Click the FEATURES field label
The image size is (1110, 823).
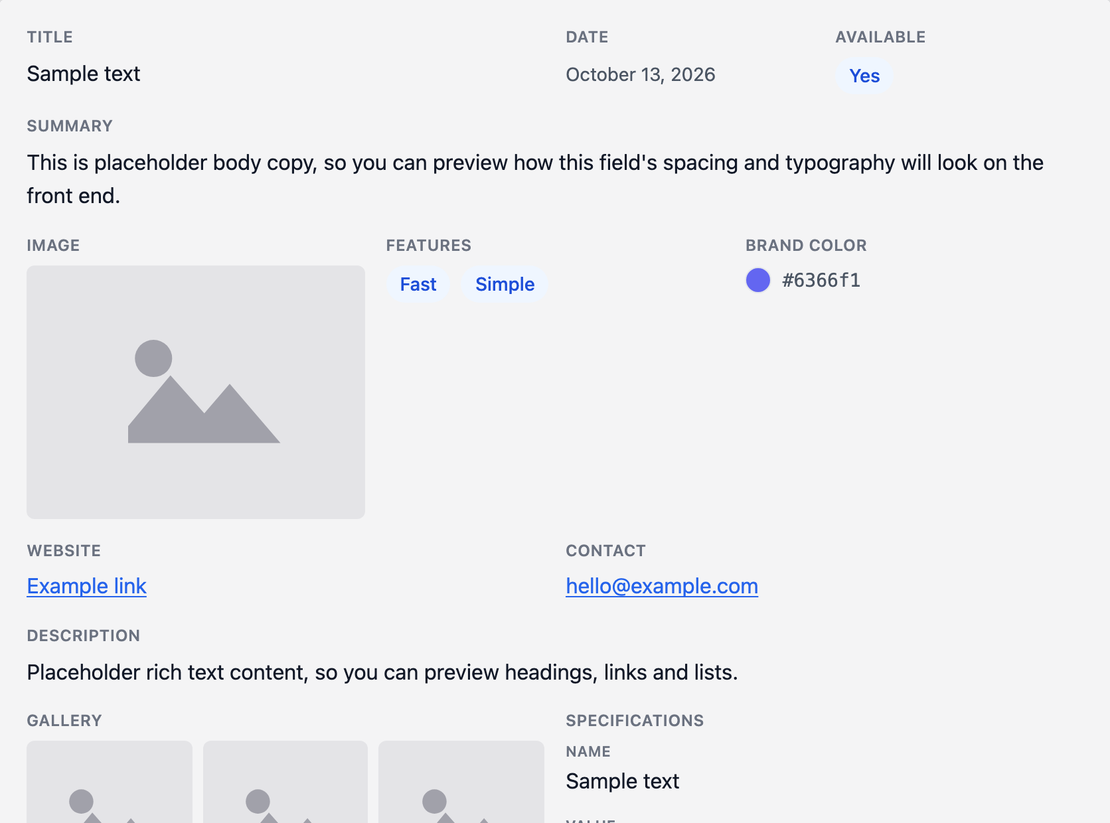point(429,246)
